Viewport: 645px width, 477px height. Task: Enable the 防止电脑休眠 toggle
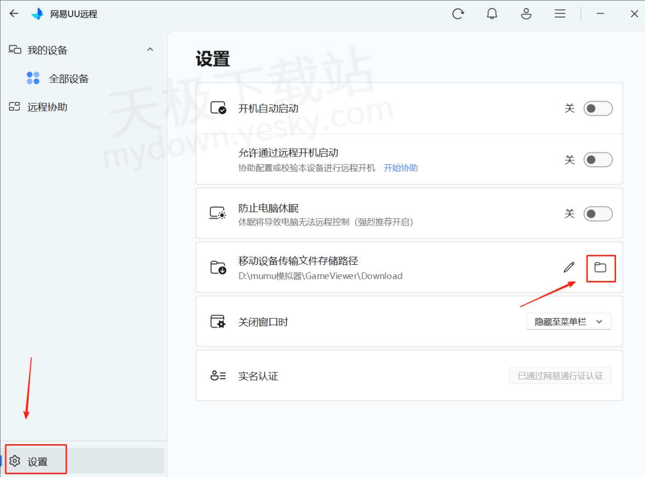[598, 213]
